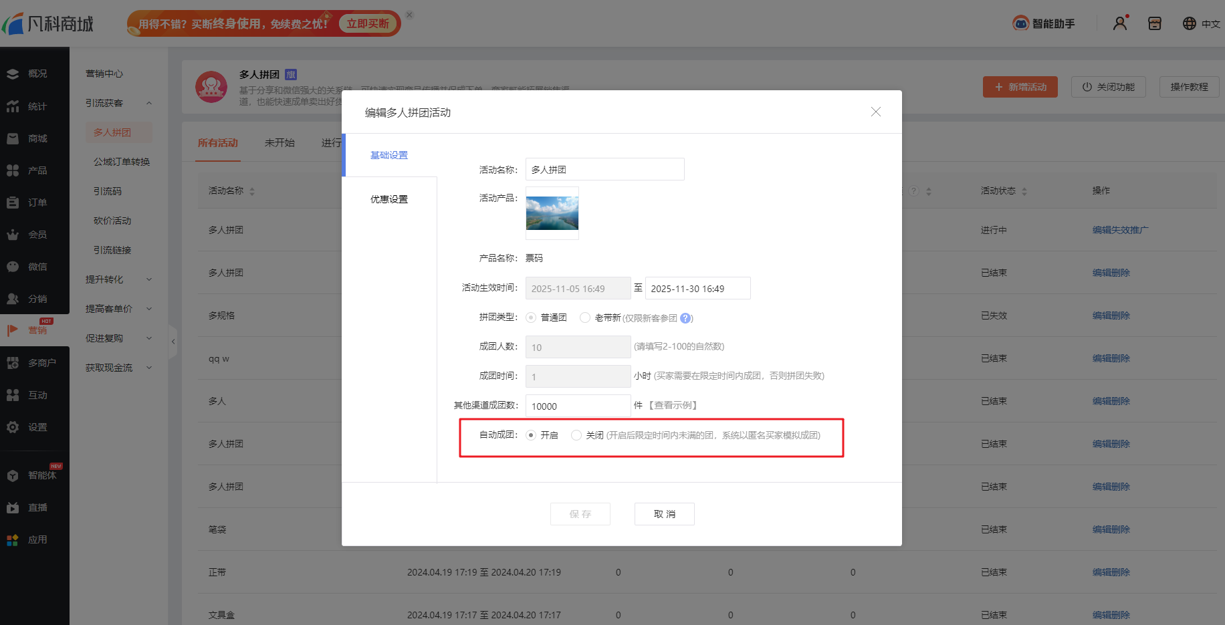The height and width of the screenshot is (625, 1225).
Task: Open the 营销 marketing sidebar icon
Action: [13, 330]
